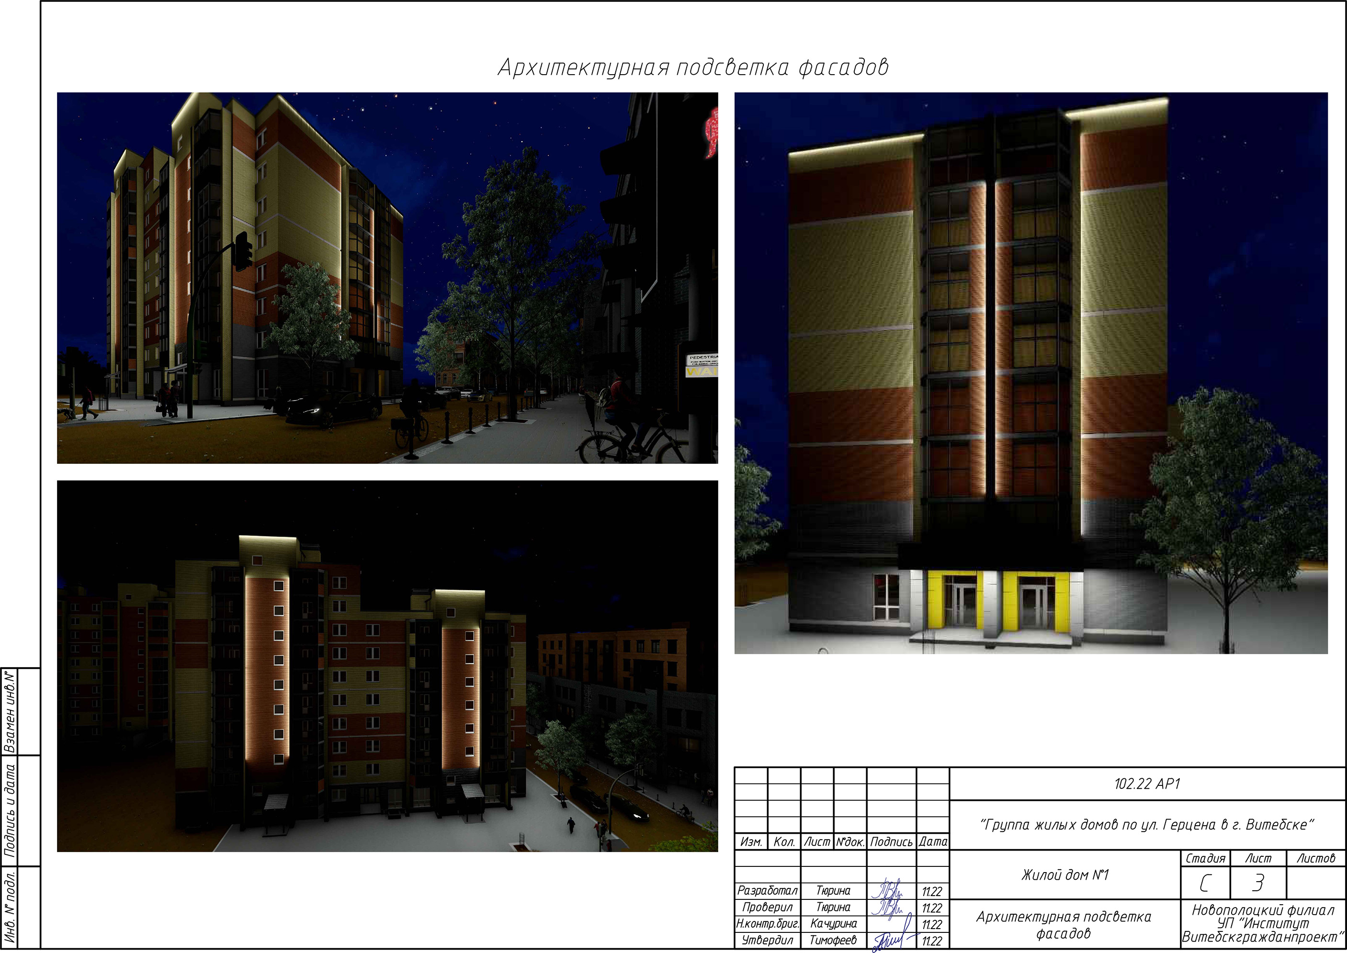Click the 'Изм.' column header
The image size is (1347, 953).
click(x=751, y=842)
